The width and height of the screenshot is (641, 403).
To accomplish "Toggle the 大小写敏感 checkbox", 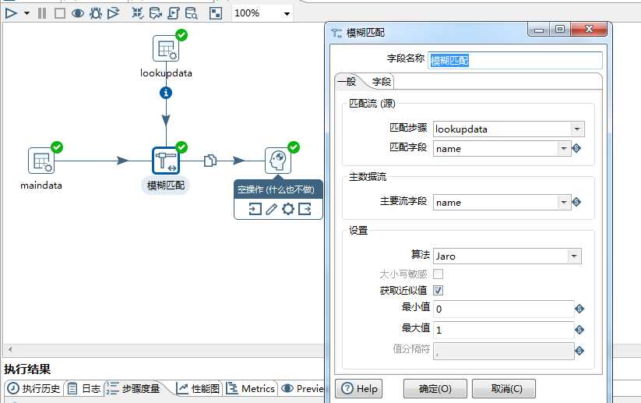I will [438, 274].
